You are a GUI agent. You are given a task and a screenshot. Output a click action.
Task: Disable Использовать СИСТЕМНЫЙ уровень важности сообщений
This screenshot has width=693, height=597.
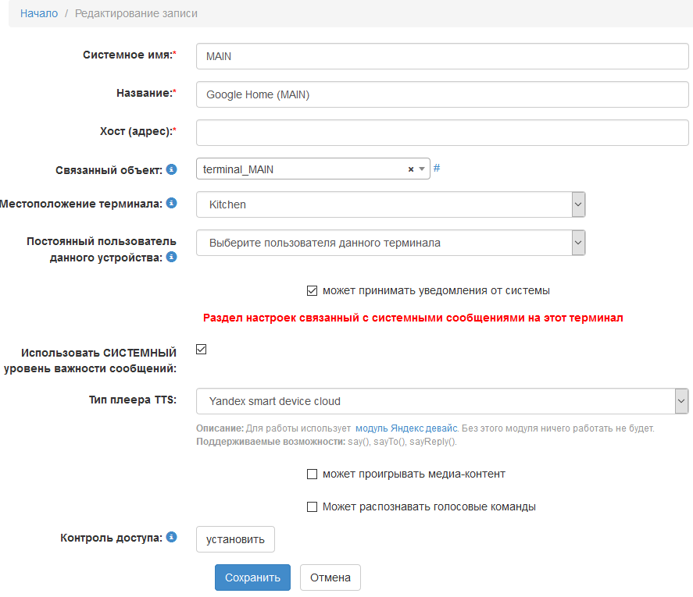pyautogui.click(x=201, y=349)
